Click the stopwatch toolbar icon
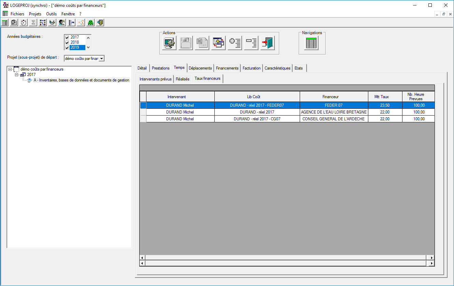454x286 pixels. (x=24, y=23)
